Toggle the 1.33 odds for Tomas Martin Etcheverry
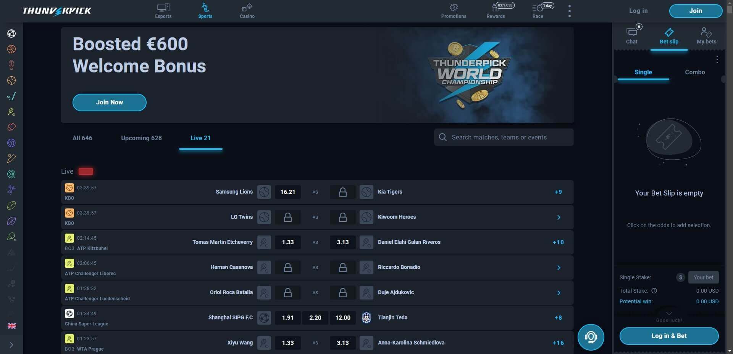The image size is (733, 354). (x=287, y=242)
